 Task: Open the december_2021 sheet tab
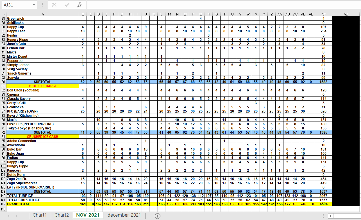click(124, 215)
